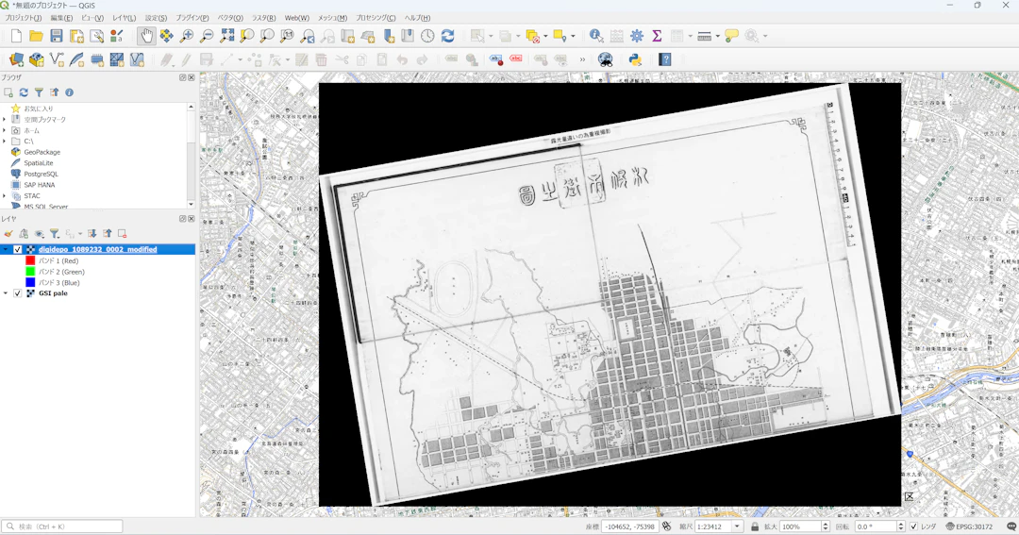Click the coordinate toggle extents icon in the status bar
The height and width of the screenshot is (535, 1019).
click(667, 527)
